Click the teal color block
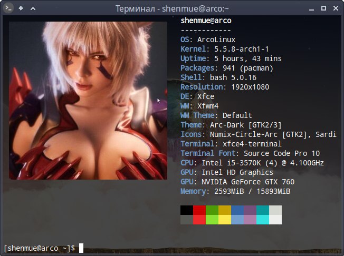Image resolution: width=344 pixels, height=256 pixels. 263,210
